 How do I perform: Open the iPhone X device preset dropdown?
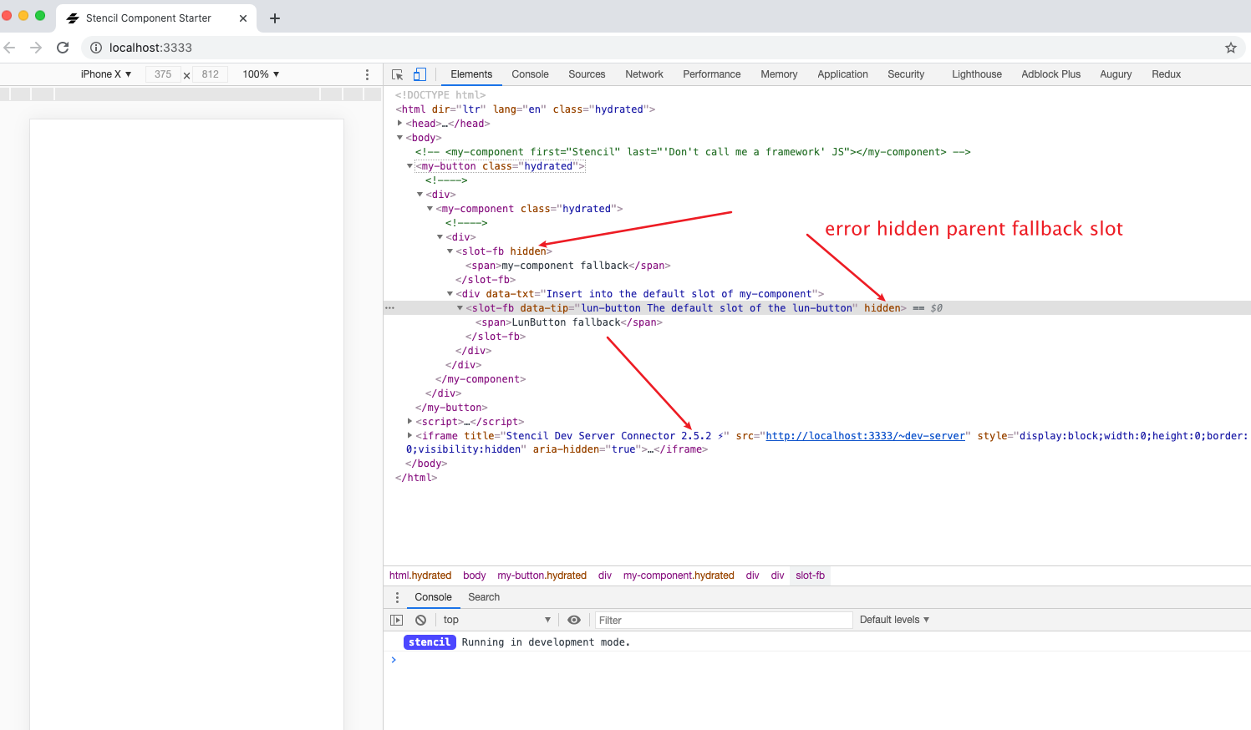click(x=105, y=74)
